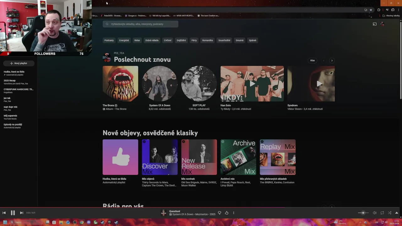Create a Nový playlist from the sidebar
The image size is (402, 226).
pyautogui.click(x=19, y=63)
